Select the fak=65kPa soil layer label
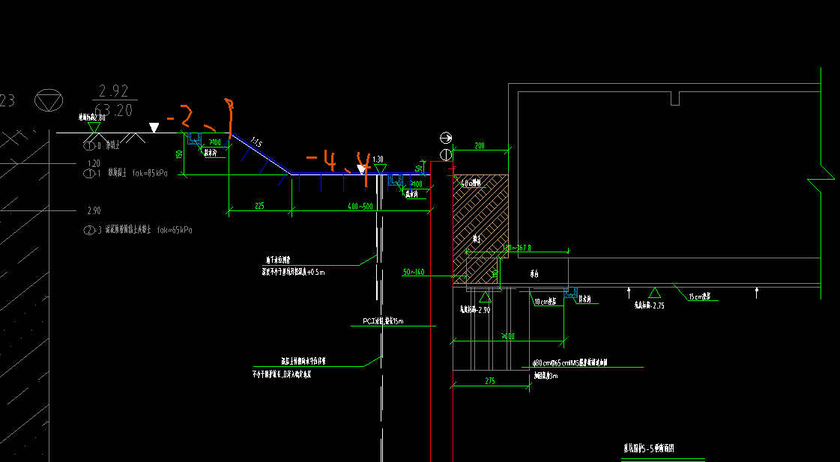 point(175,230)
